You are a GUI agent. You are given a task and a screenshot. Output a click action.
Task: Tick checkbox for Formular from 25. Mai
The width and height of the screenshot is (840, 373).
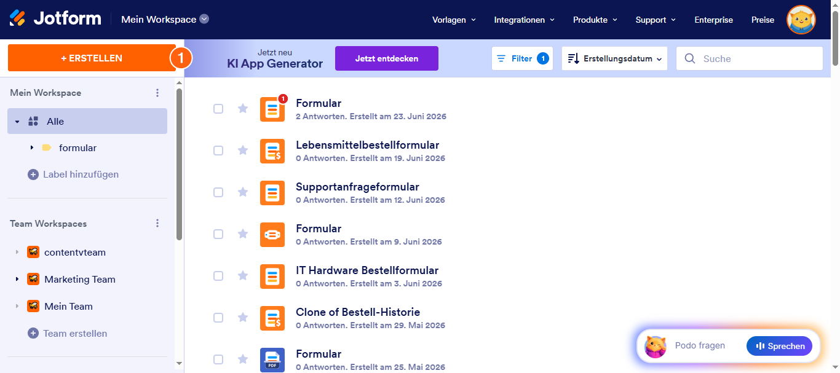click(x=218, y=359)
